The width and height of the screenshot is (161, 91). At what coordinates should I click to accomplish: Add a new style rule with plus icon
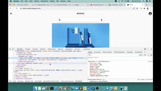point(148,55)
